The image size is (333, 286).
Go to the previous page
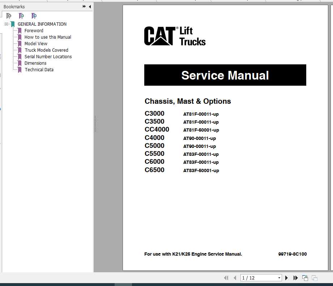pos(235,278)
